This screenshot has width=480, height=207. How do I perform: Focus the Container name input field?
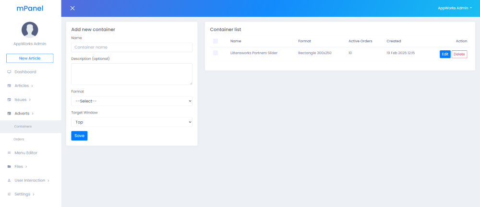132,47
